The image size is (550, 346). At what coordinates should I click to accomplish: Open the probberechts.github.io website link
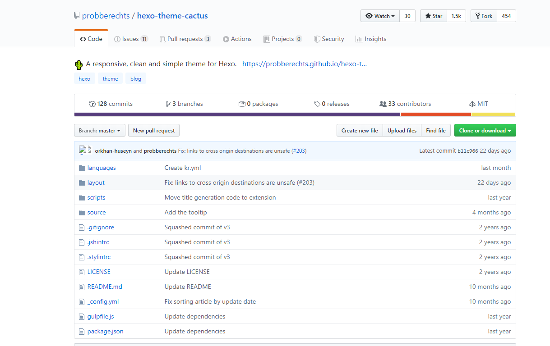coord(305,64)
